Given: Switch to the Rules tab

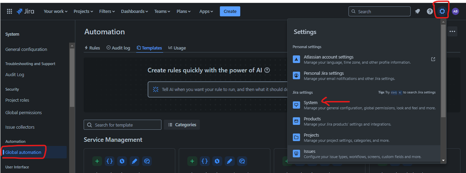Looking at the screenshot, I should pos(92,48).
